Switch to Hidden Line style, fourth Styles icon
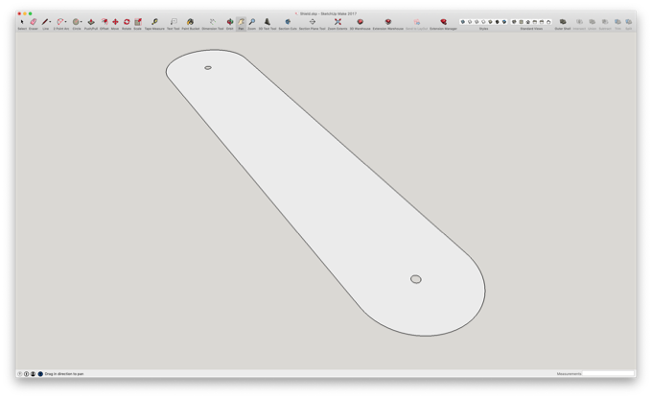This screenshot has width=652, height=398. [483, 22]
